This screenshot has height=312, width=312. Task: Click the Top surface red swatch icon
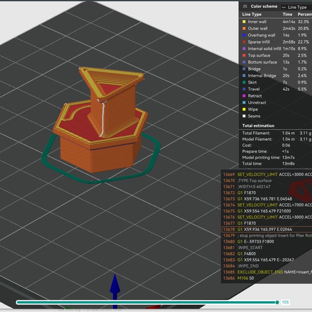point(244,56)
